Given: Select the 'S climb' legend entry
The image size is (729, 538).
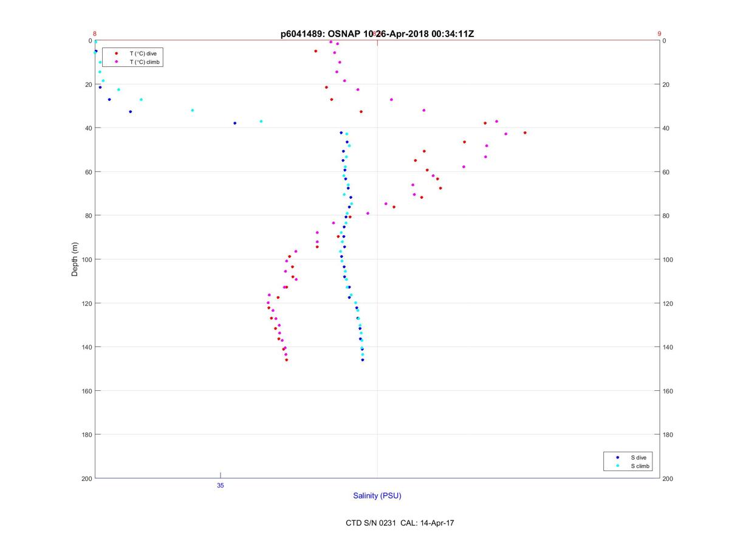Looking at the screenshot, I should click(640, 466).
